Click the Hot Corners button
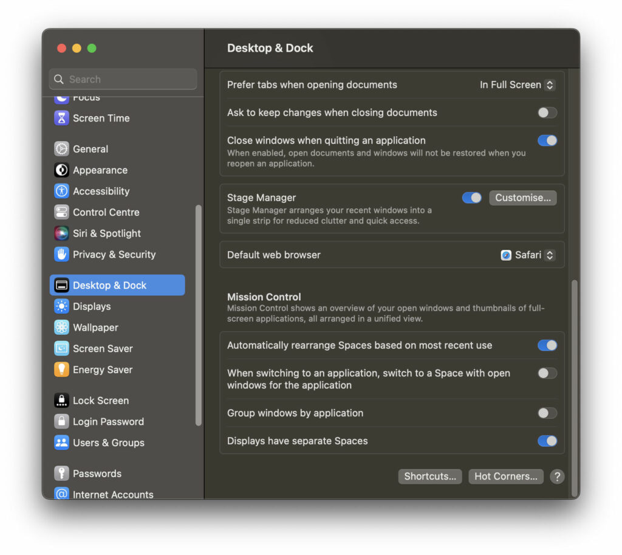Screen dimensions: 622x555 pos(505,477)
